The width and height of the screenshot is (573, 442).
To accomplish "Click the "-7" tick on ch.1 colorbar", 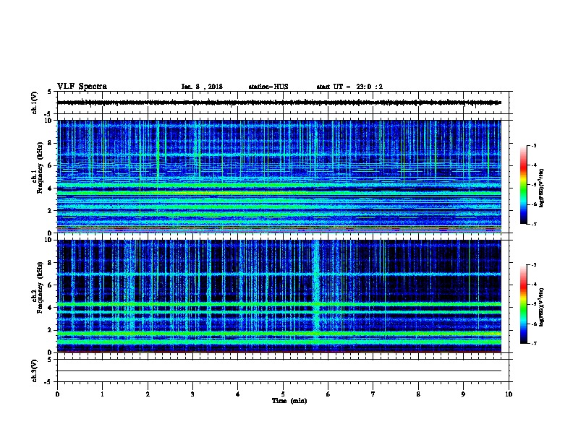I will point(533,224).
